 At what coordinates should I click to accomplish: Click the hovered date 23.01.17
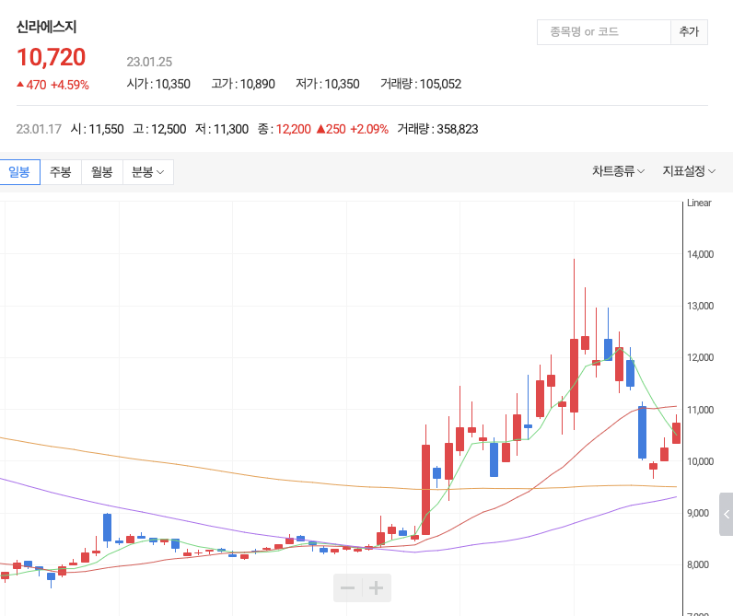pyautogui.click(x=39, y=129)
